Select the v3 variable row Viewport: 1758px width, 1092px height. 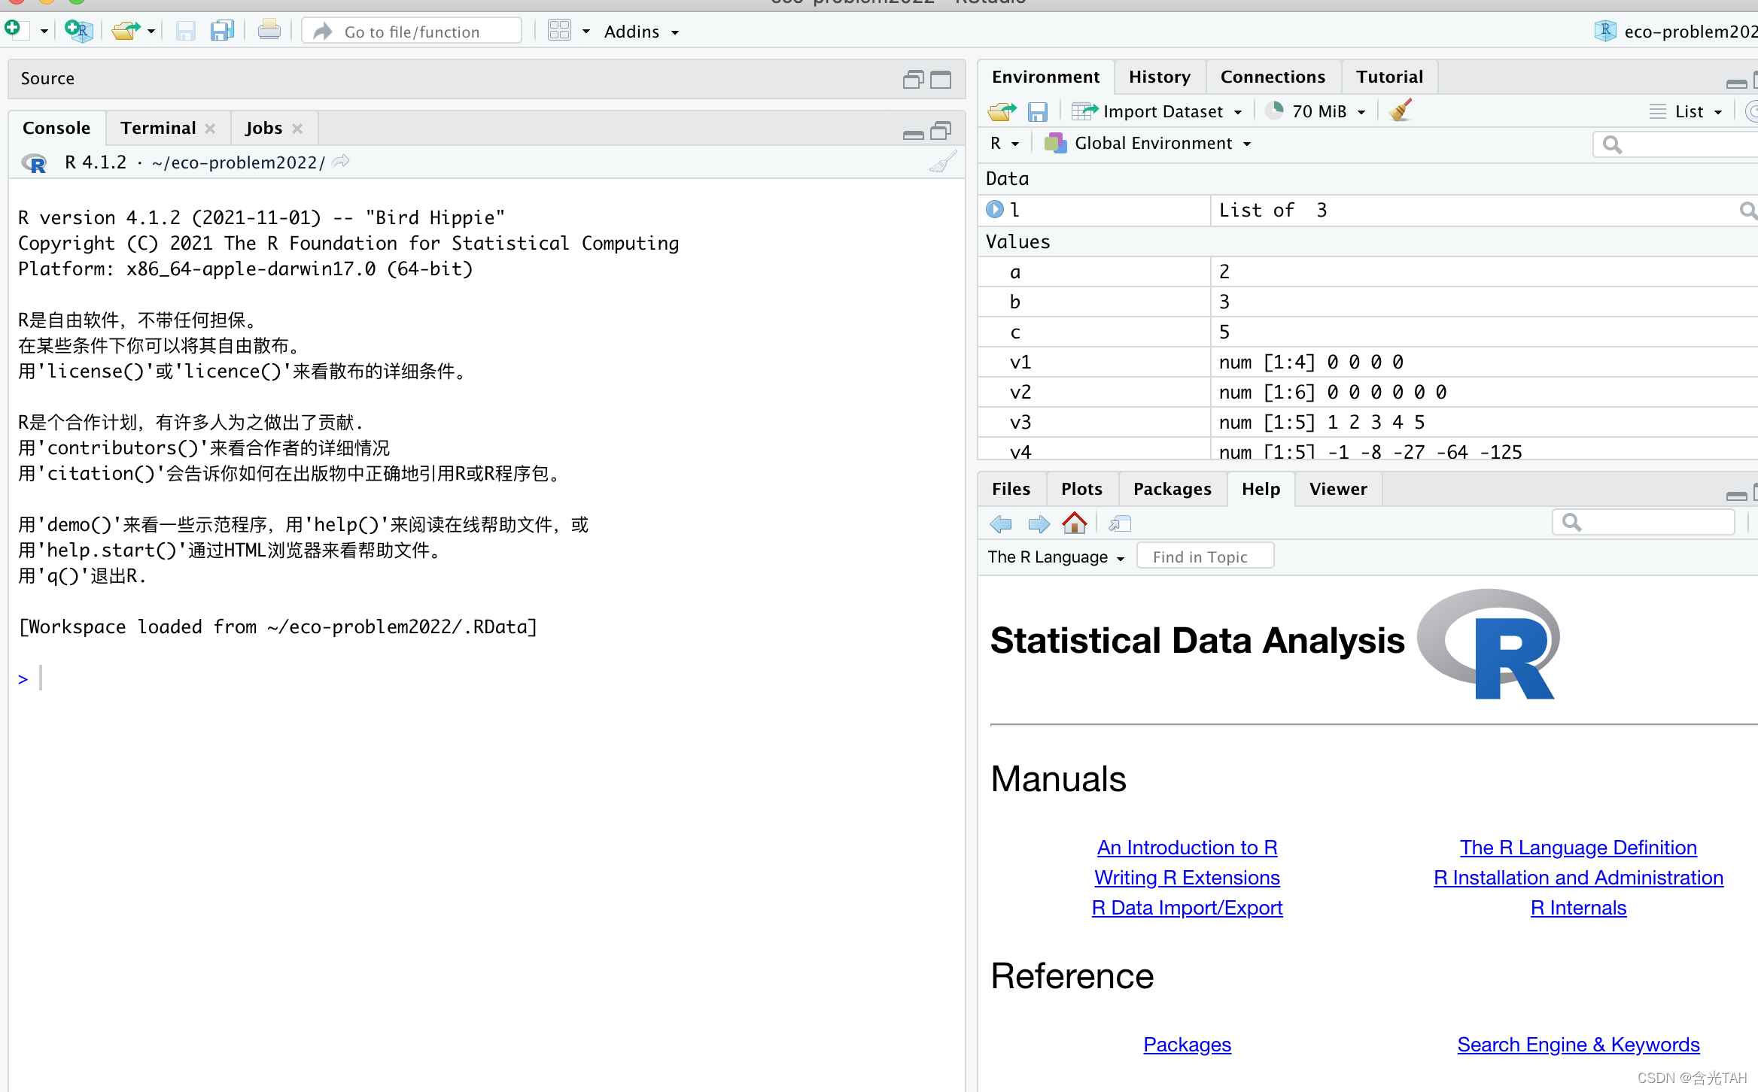(x=1368, y=422)
